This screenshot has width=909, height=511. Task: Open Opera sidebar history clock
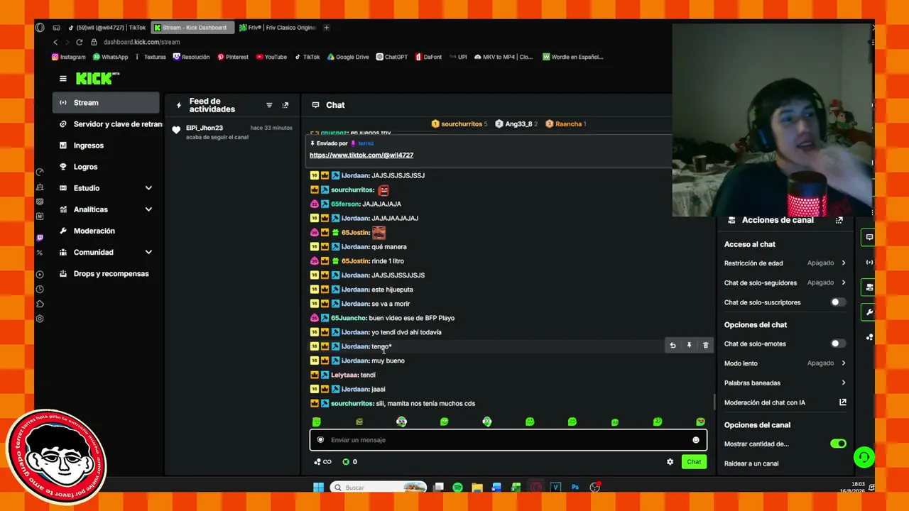pos(40,290)
